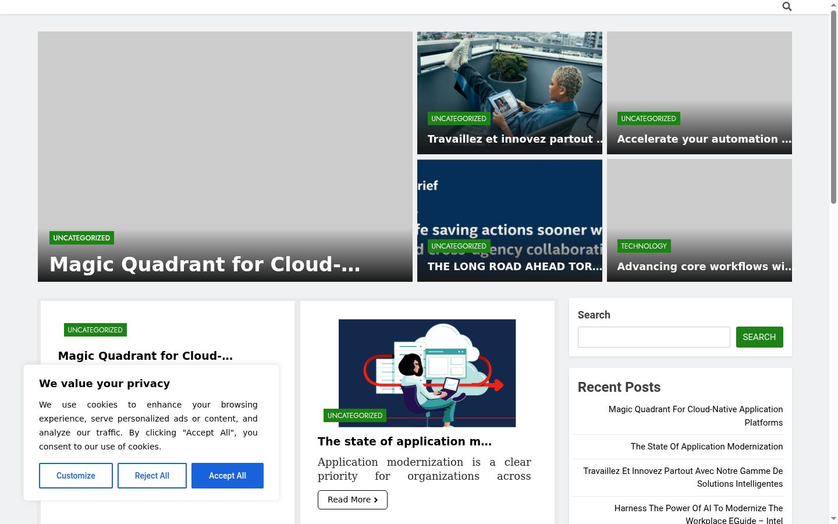Click the application modernization illustration thumbnail
This screenshot has height=524, width=838.
pos(427,373)
